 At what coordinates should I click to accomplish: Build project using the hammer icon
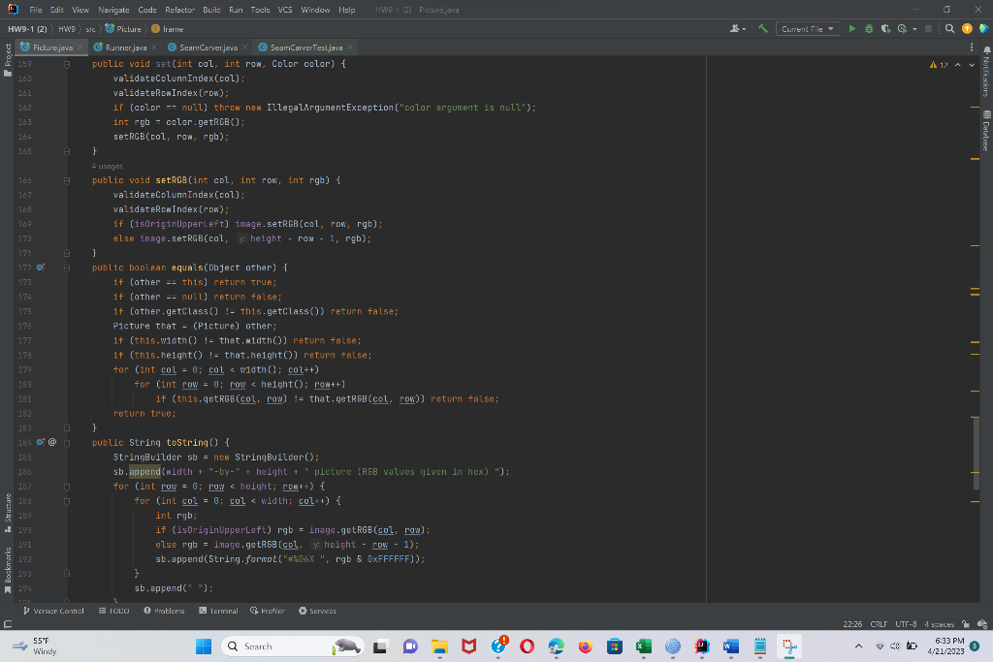pyautogui.click(x=763, y=28)
